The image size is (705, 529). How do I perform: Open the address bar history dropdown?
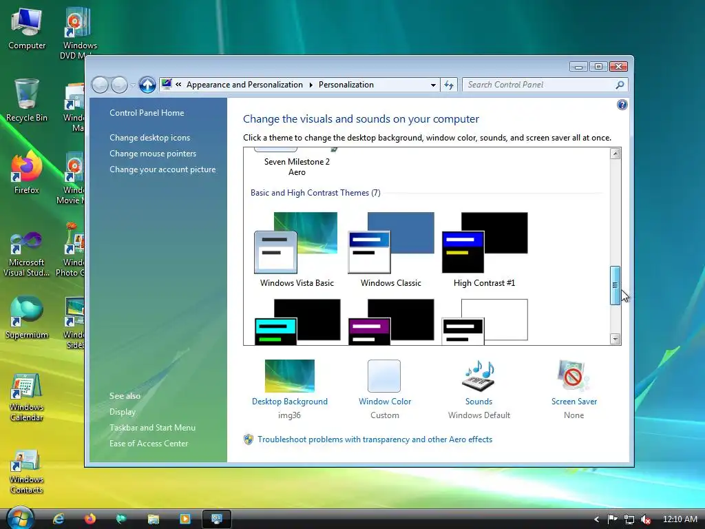(x=433, y=85)
